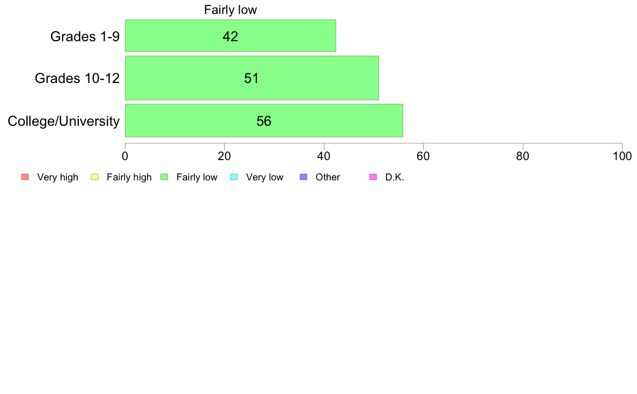This screenshot has height=394, width=637.
Task: Click the Very low legend text
Action: [264, 177]
